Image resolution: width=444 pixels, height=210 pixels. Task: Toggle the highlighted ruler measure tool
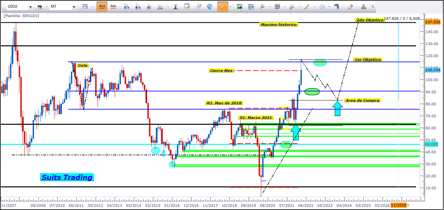click(x=223, y=6)
